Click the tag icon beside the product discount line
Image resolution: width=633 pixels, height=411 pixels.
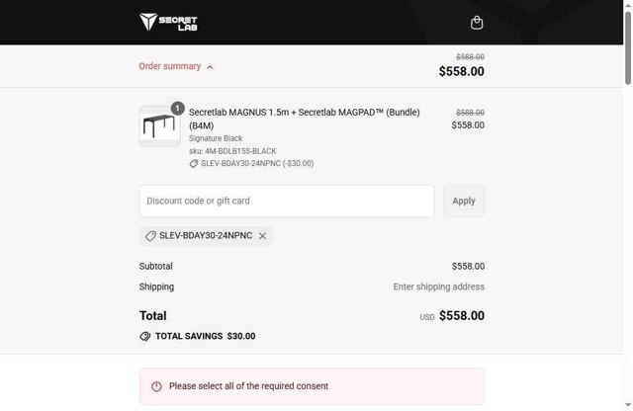(x=194, y=164)
